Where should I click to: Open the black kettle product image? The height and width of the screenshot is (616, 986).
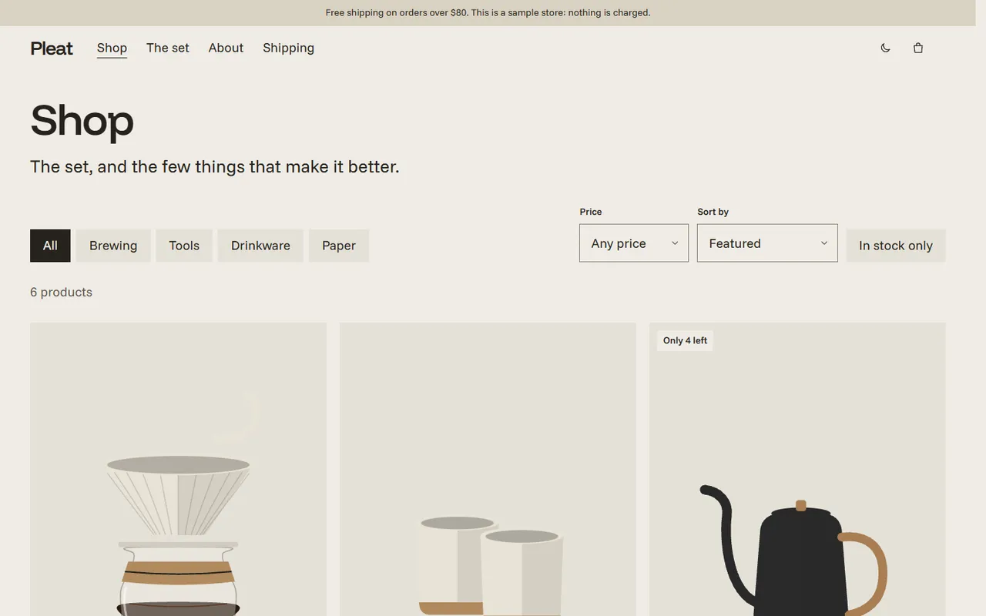pyautogui.click(x=797, y=470)
